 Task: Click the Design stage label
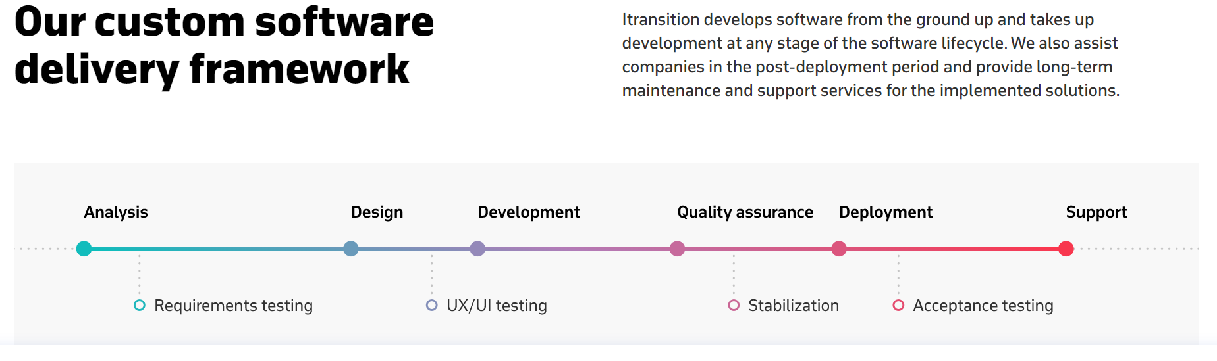click(x=377, y=212)
